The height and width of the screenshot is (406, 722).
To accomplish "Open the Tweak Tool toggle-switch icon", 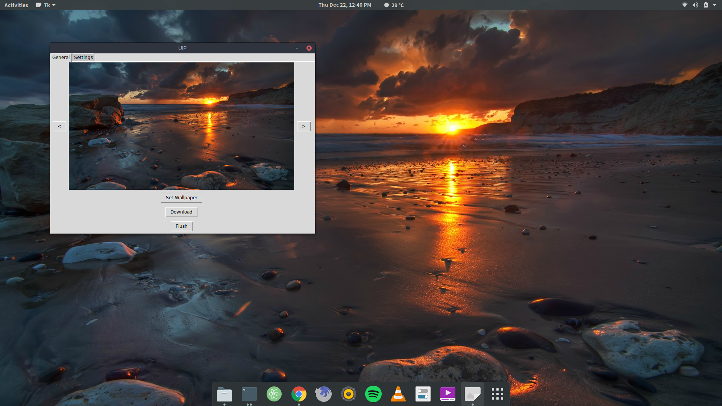I will coord(423,394).
